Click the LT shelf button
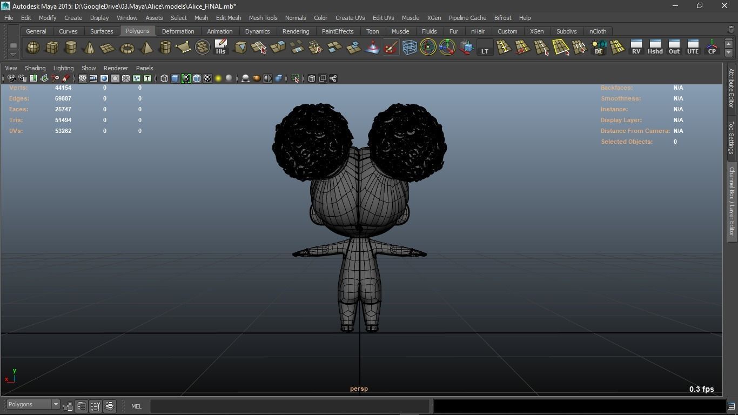This screenshot has width=738, height=415. (x=485, y=48)
